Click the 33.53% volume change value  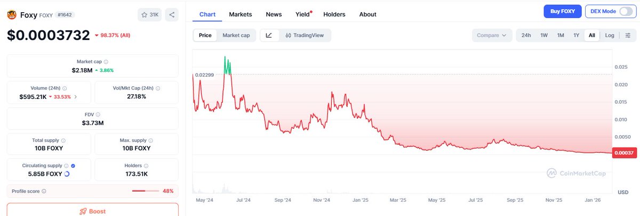pyautogui.click(x=60, y=97)
